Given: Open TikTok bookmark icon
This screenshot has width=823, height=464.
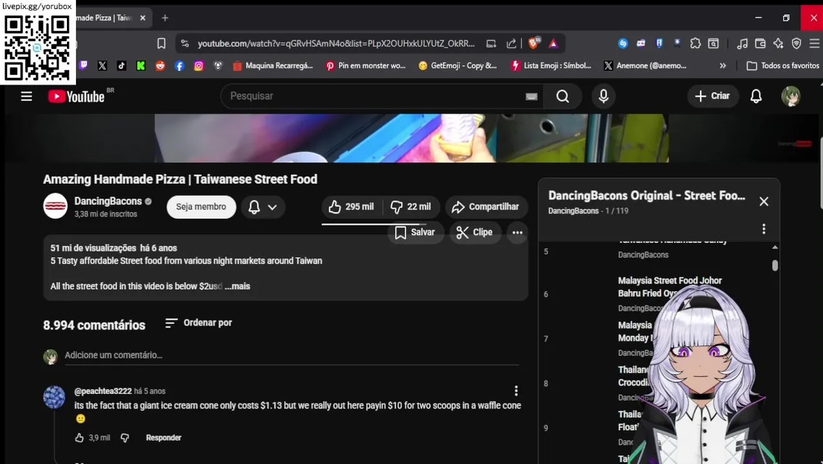Looking at the screenshot, I should coord(122,65).
